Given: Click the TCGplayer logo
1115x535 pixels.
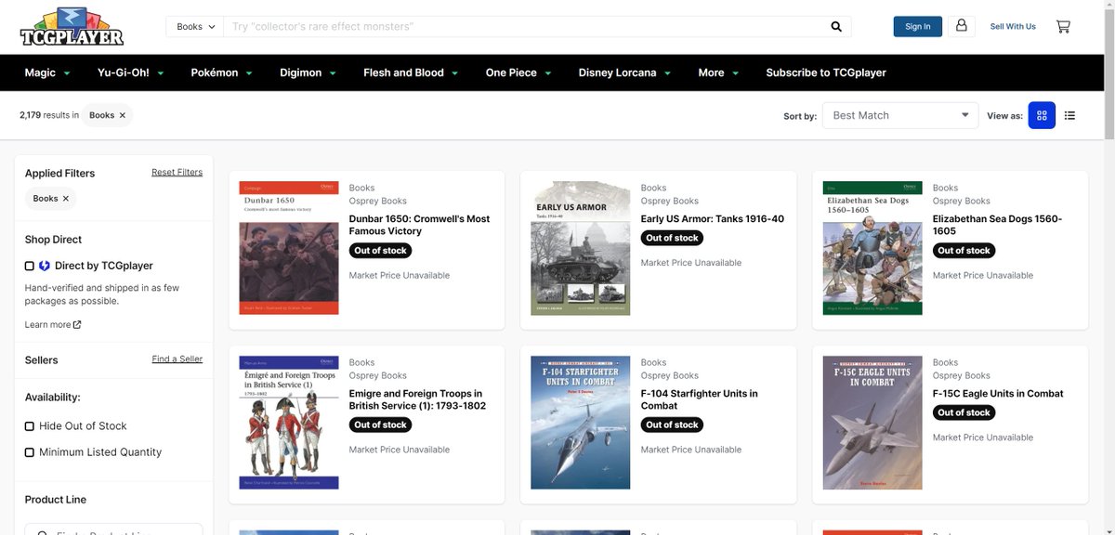Looking at the screenshot, I should point(72,27).
